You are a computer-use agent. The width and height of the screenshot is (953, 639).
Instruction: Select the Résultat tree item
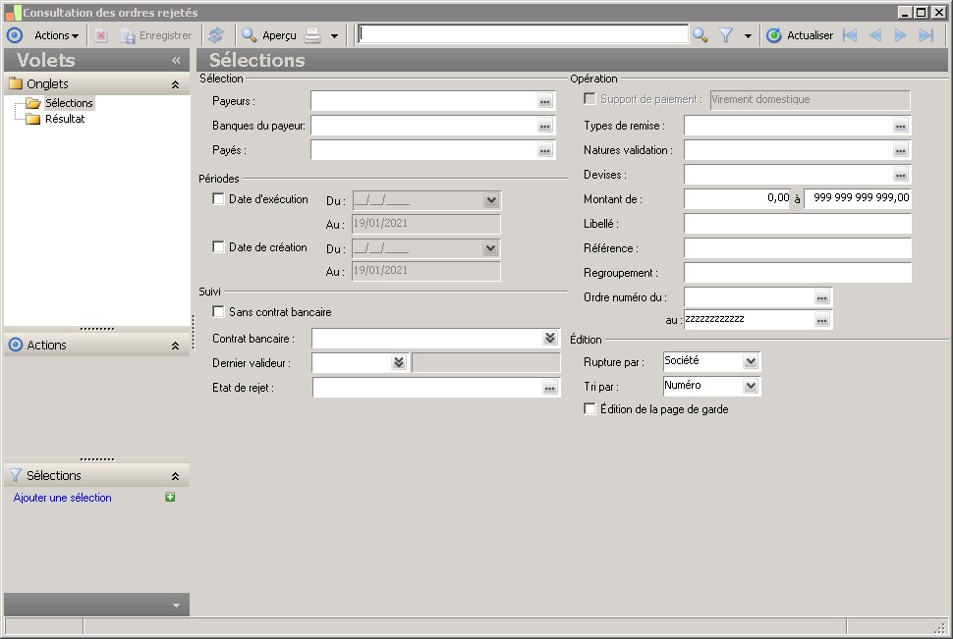pyautogui.click(x=65, y=119)
